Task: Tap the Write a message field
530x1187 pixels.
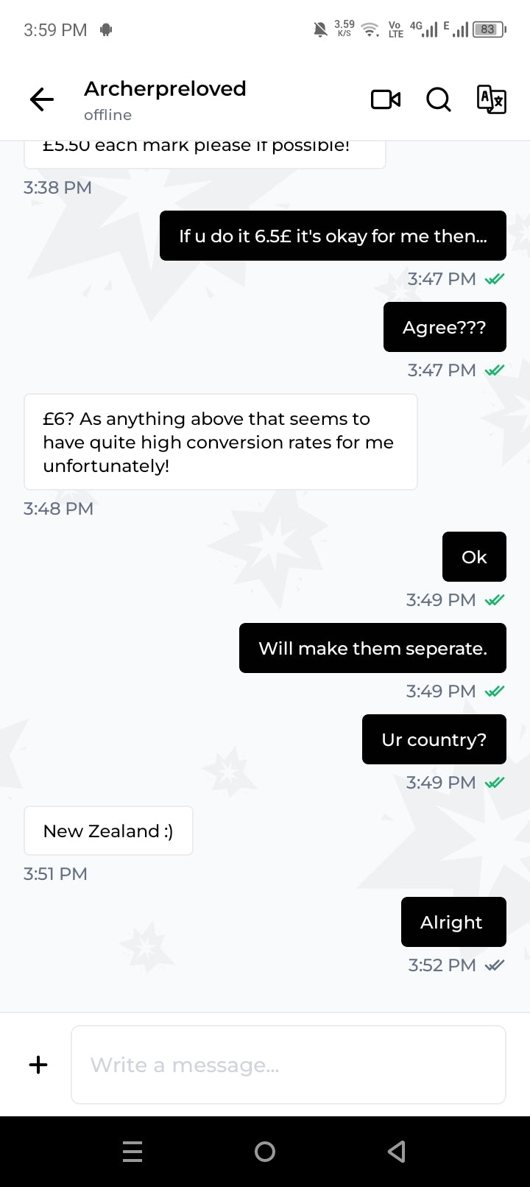Action: tap(289, 1065)
